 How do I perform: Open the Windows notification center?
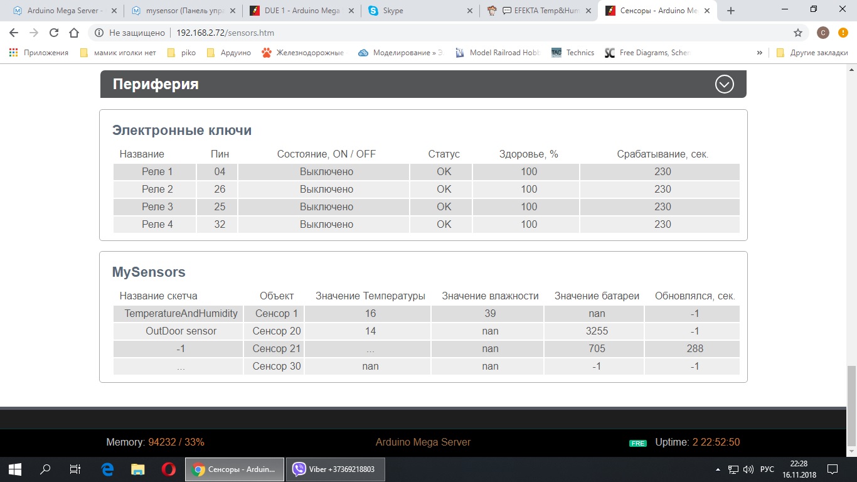click(x=833, y=469)
